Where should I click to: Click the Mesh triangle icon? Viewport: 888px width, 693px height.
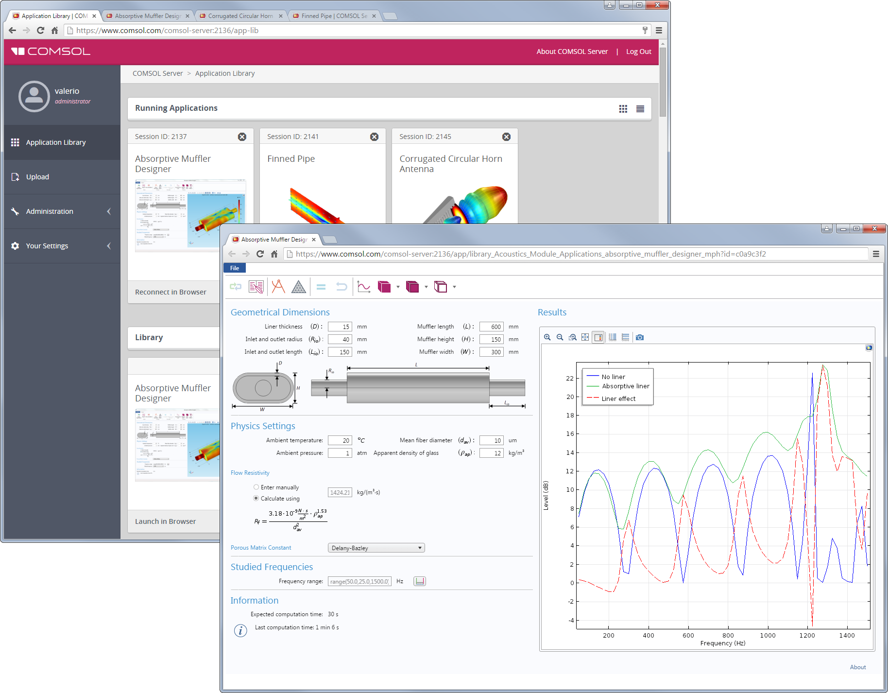coord(299,287)
